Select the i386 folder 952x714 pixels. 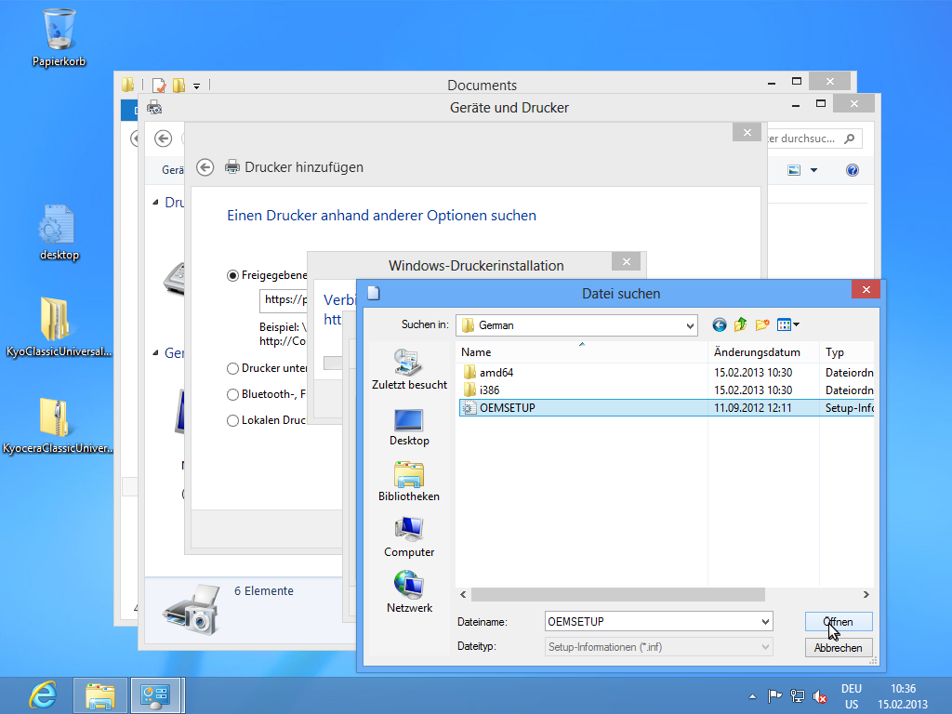pyautogui.click(x=482, y=390)
